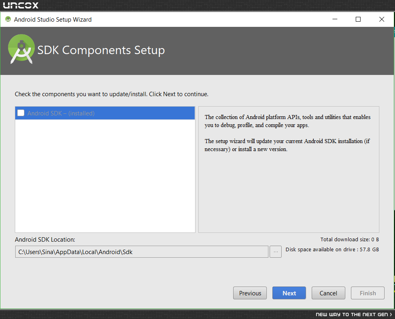Image resolution: width=395 pixels, height=319 pixels.
Task: Continue with the Next button
Action: (x=289, y=293)
